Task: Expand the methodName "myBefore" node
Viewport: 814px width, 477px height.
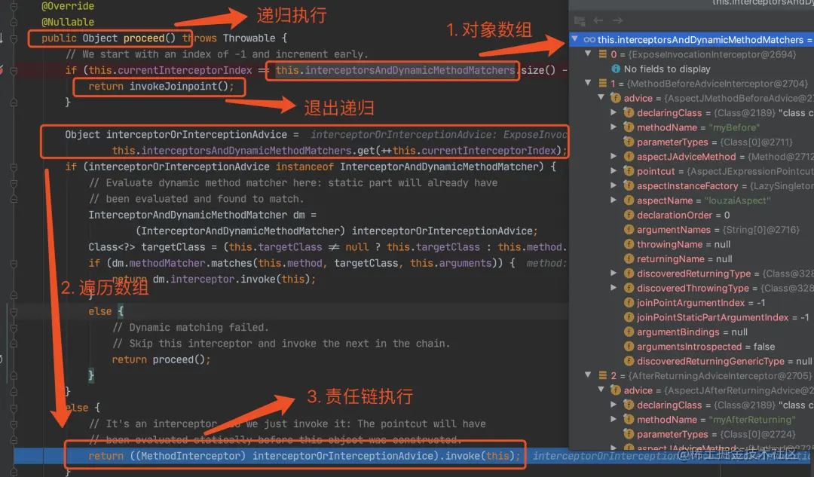Action: [614, 127]
